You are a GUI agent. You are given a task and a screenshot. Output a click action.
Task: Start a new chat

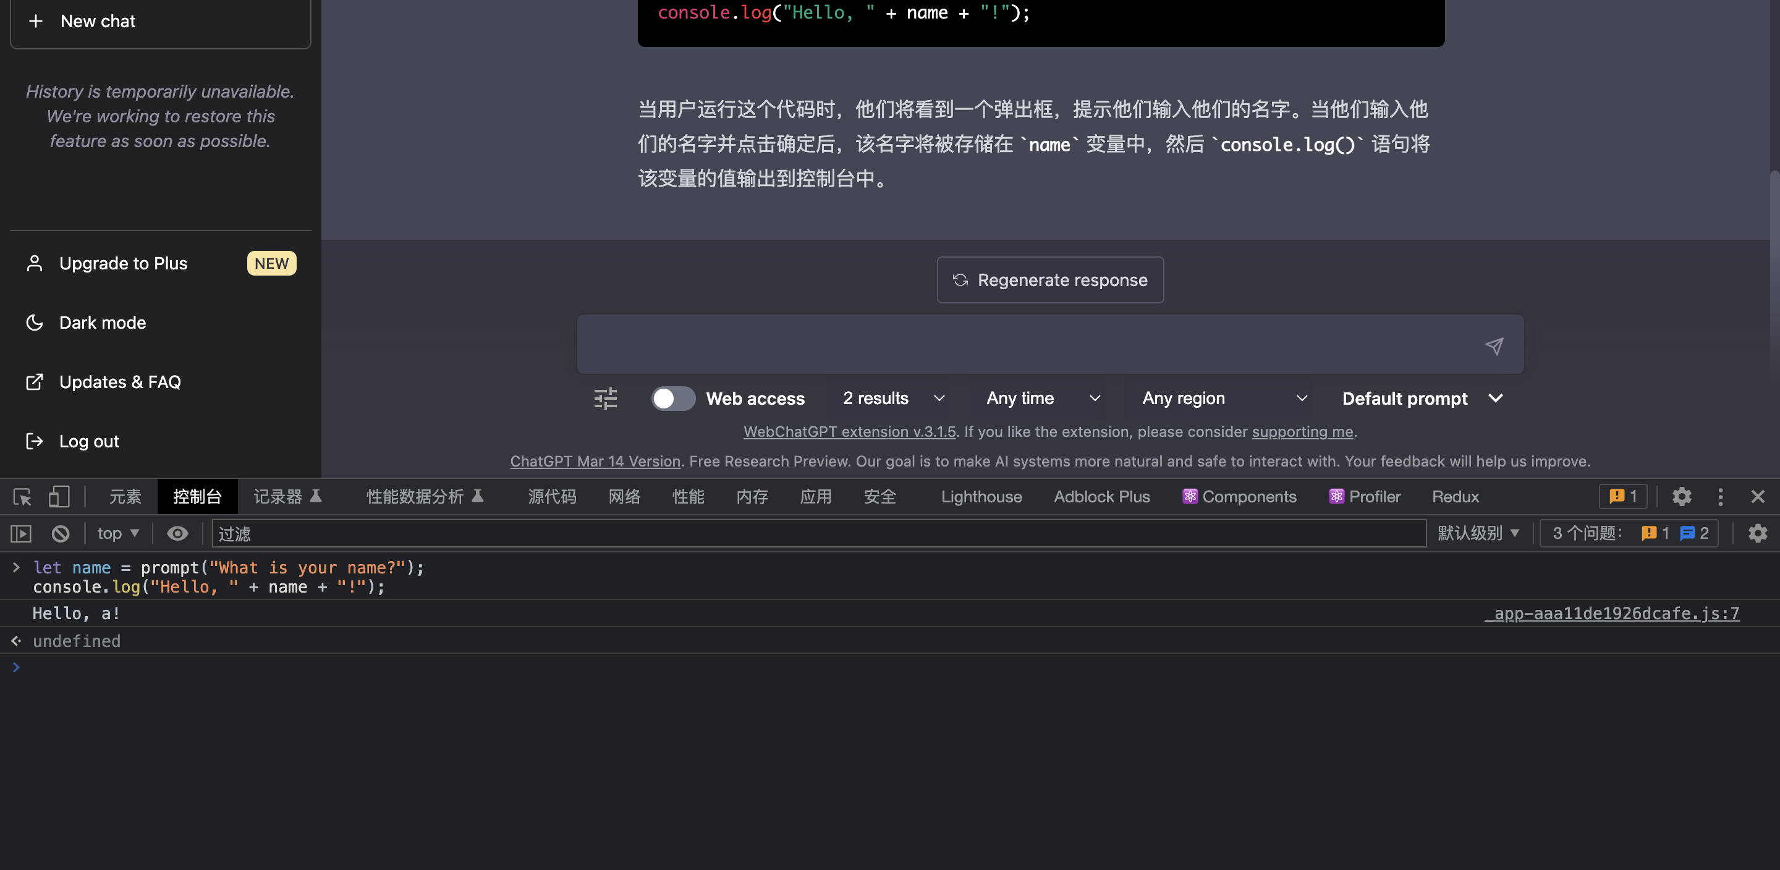(160, 22)
